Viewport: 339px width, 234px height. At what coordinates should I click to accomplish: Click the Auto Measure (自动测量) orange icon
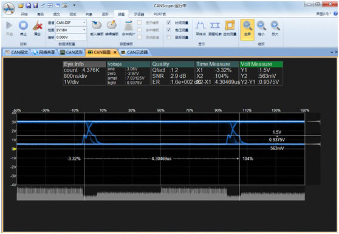[x=230, y=28]
